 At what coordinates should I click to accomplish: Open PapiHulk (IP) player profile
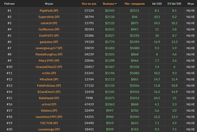click(49, 11)
